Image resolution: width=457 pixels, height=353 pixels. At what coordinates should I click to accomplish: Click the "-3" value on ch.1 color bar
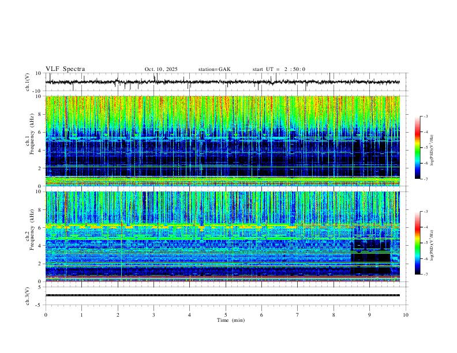[x=425, y=116]
